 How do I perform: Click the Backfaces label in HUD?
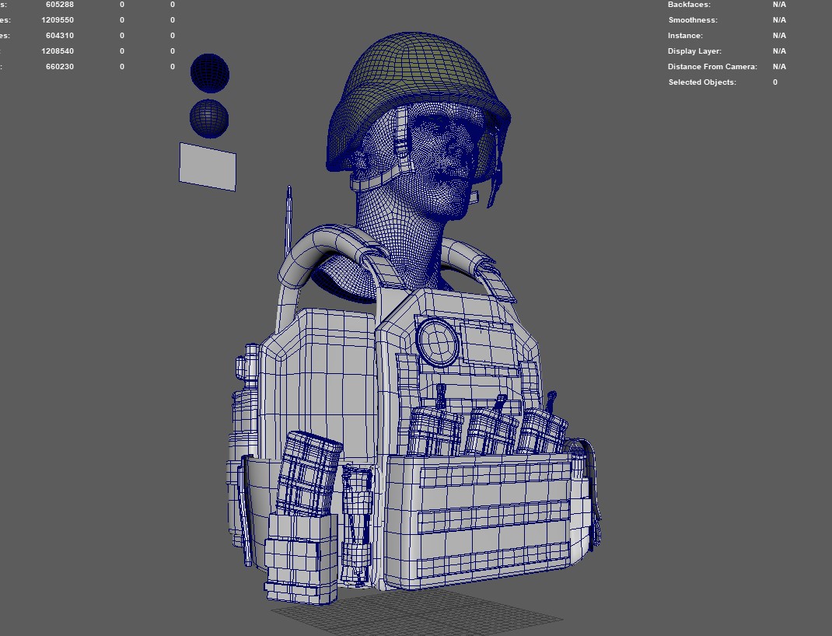click(x=689, y=5)
